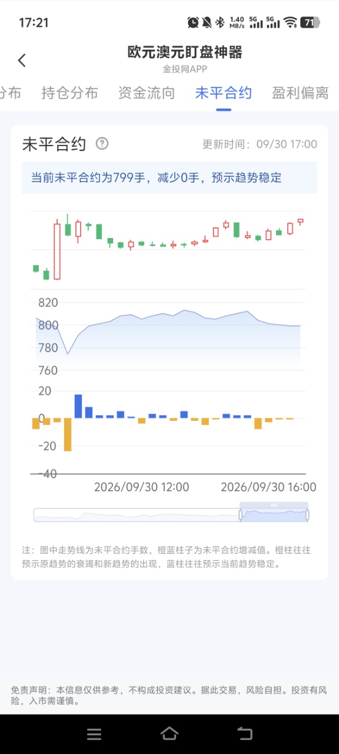Tap the Wi-Fi status bar icon
The width and height of the screenshot is (339, 754).
point(290,22)
